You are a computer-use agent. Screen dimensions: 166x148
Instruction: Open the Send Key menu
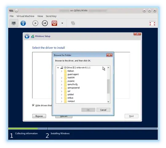click(51, 16)
